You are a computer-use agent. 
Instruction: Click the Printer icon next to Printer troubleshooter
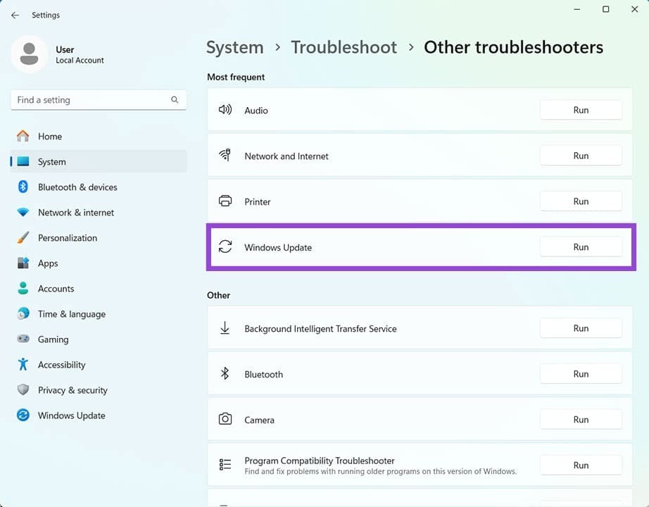tap(225, 201)
